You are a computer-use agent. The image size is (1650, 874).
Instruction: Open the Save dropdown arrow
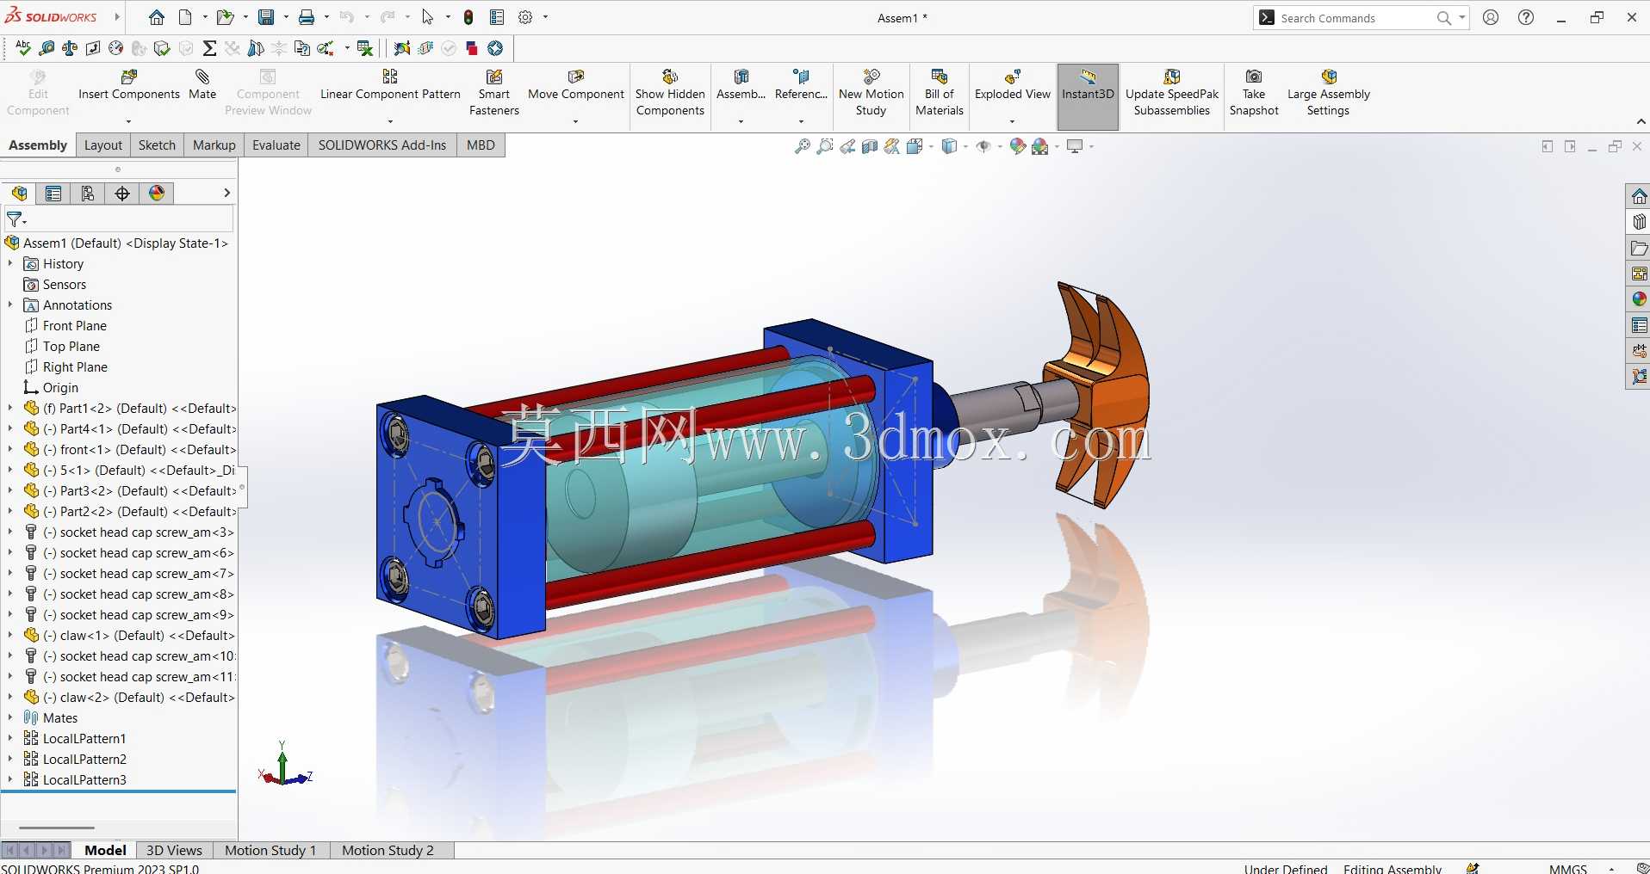(x=286, y=17)
